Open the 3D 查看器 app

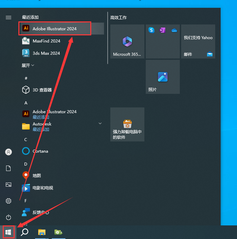pyautogui.click(x=42, y=90)
